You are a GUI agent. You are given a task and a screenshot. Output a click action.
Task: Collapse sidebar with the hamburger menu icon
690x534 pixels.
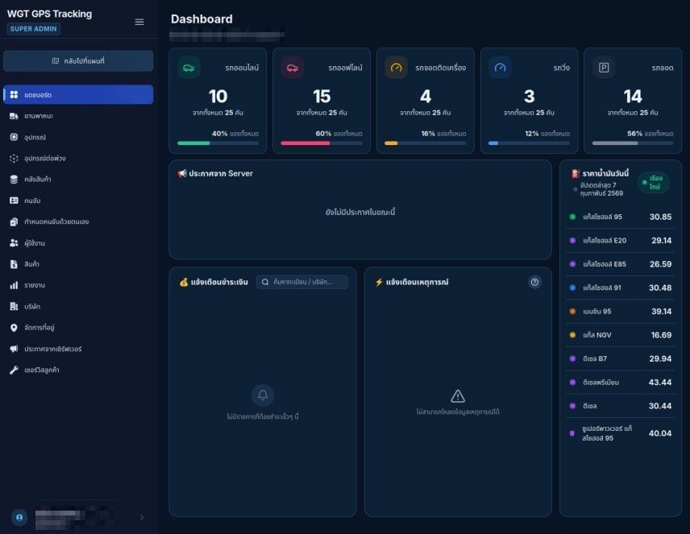click(139, 22)
